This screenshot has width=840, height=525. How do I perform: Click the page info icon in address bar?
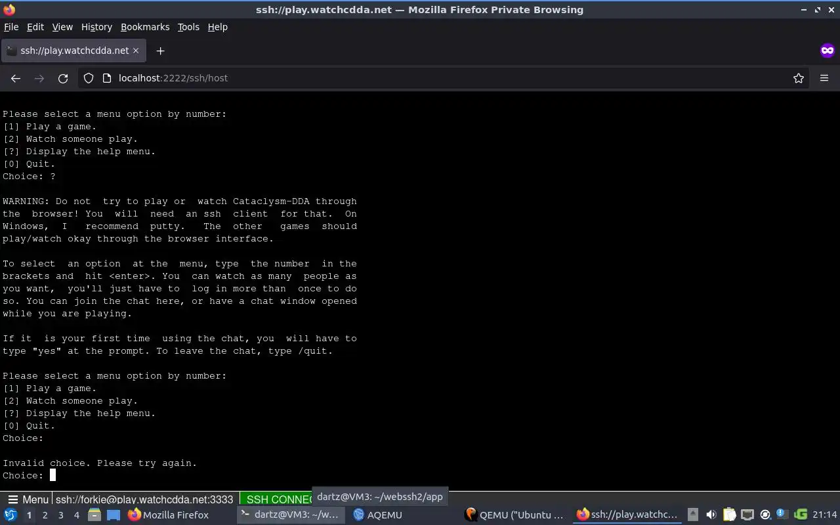pyautogui.click(x=107, y=78)
